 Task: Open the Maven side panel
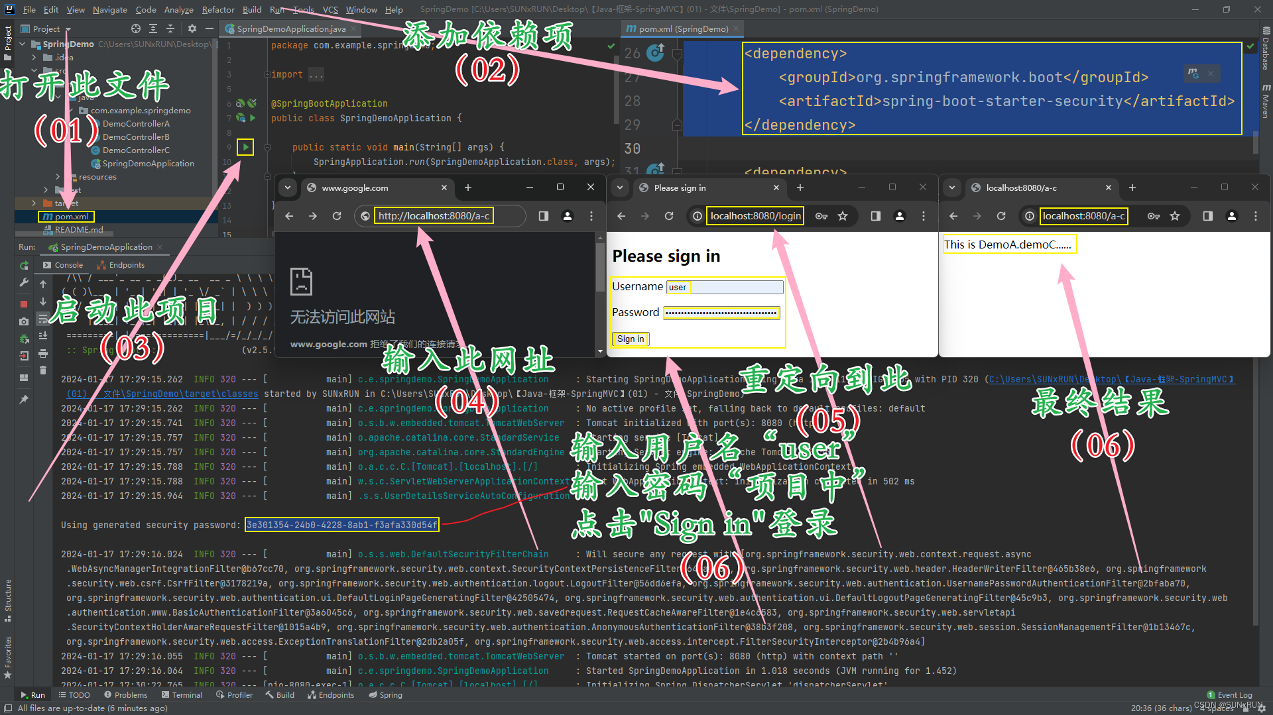point(1266,101)
